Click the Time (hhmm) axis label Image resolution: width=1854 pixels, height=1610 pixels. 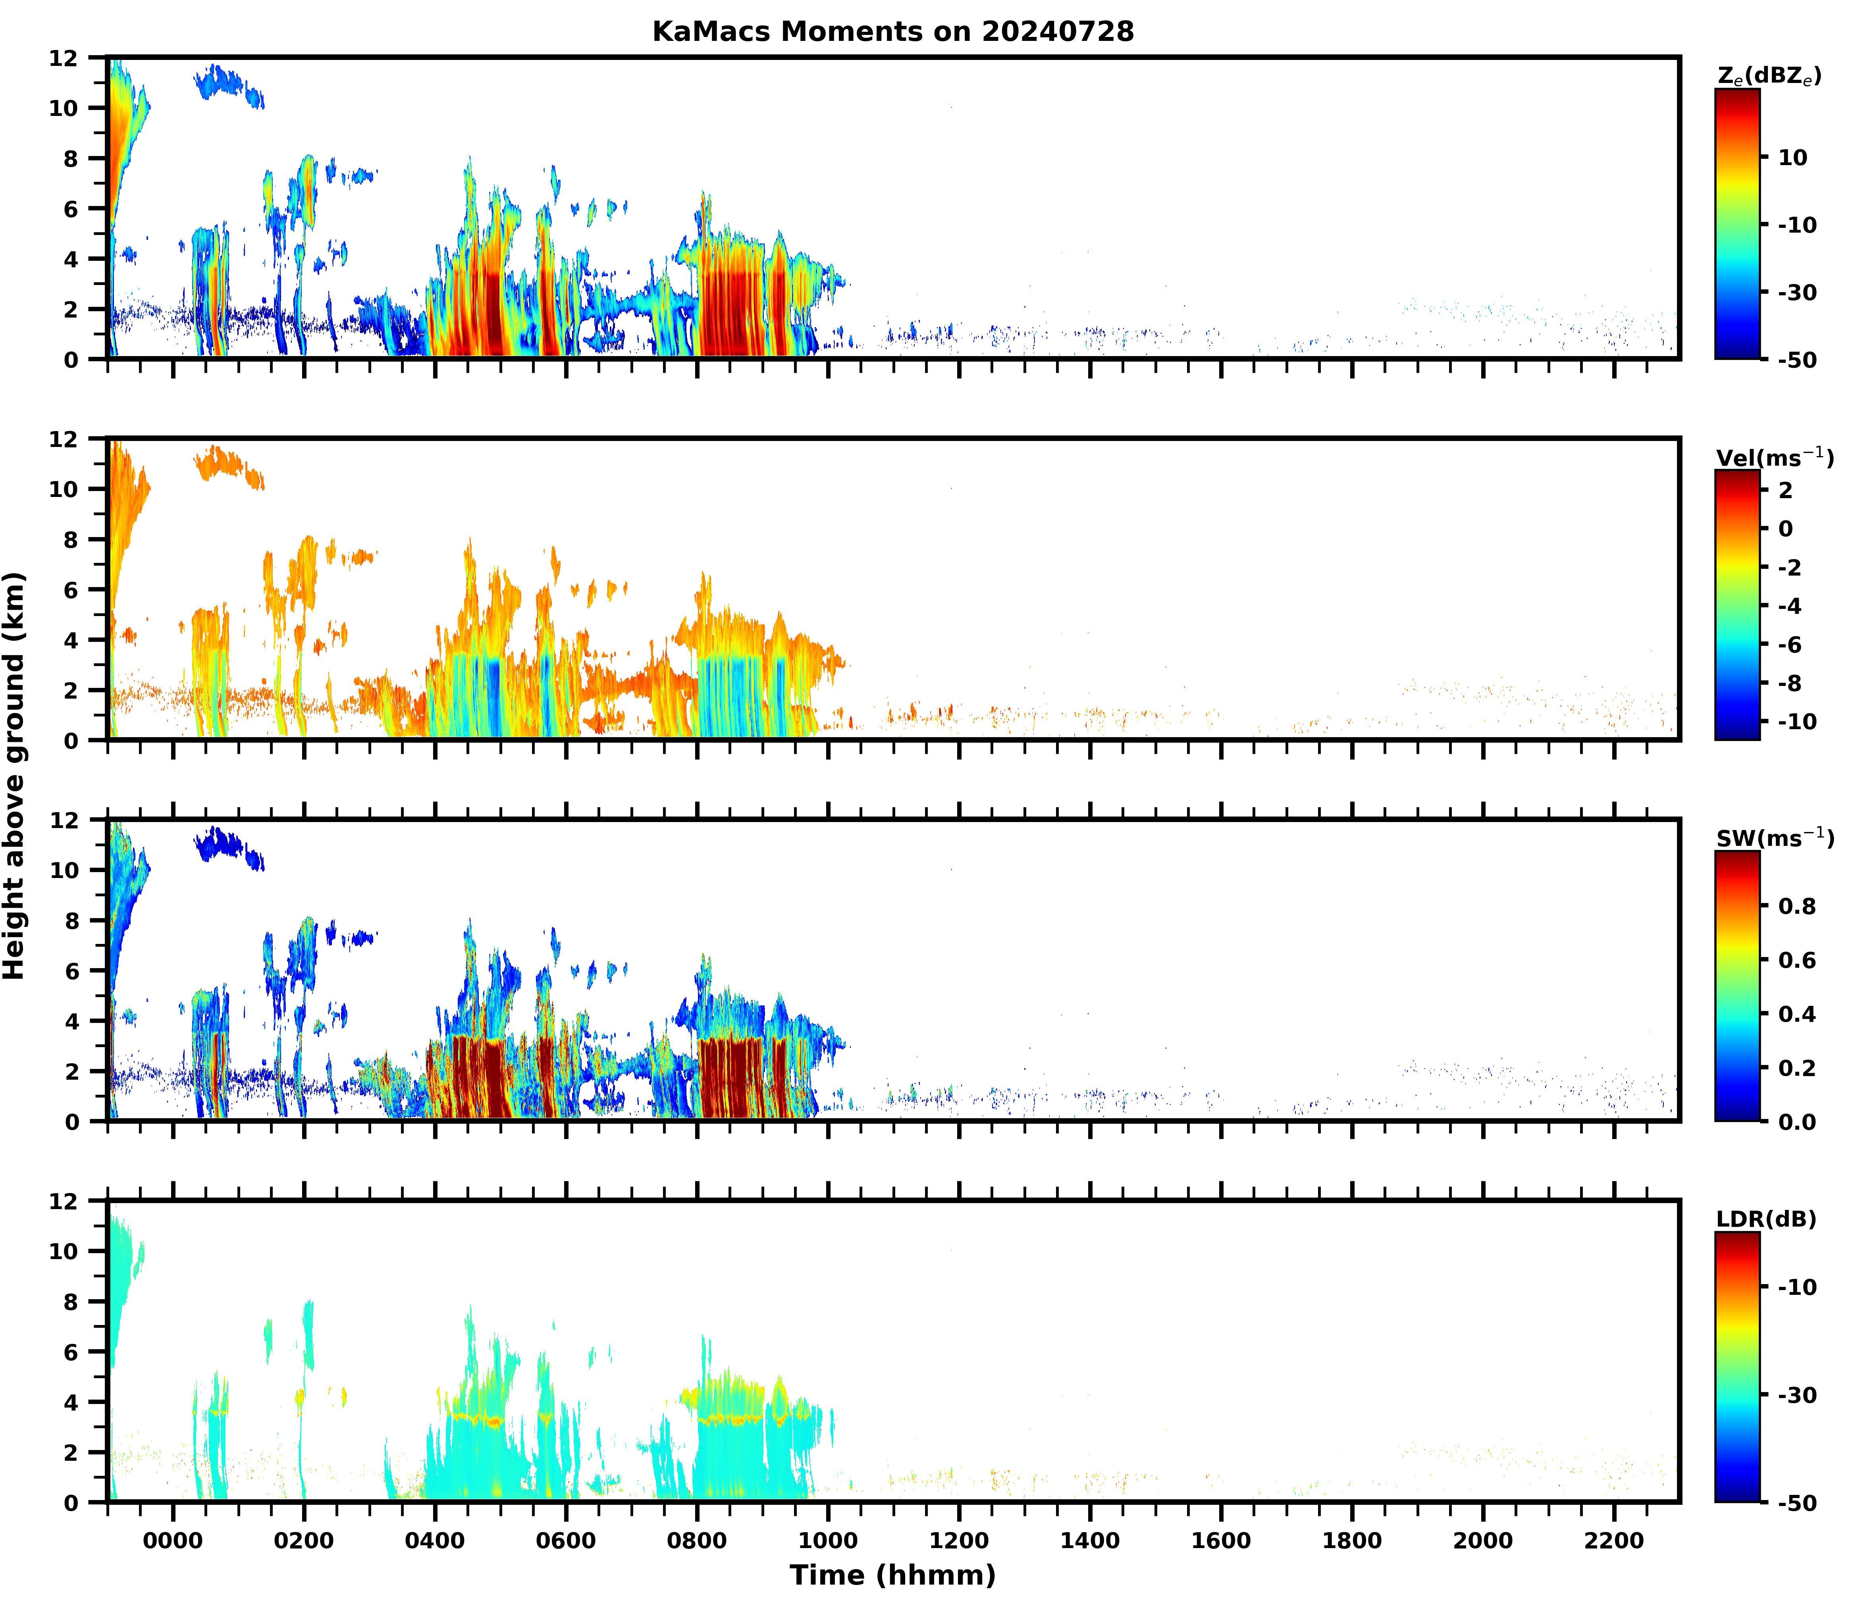click(892, 1575)
